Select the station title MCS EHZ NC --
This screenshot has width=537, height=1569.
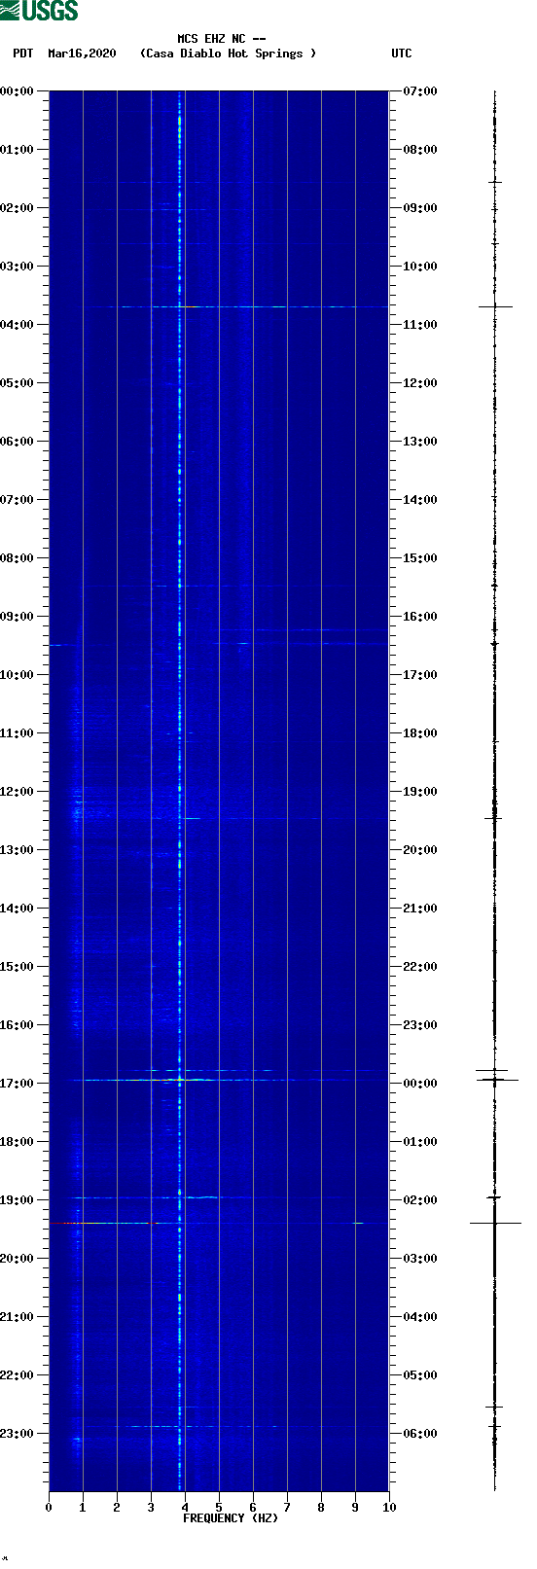[222, 39]
